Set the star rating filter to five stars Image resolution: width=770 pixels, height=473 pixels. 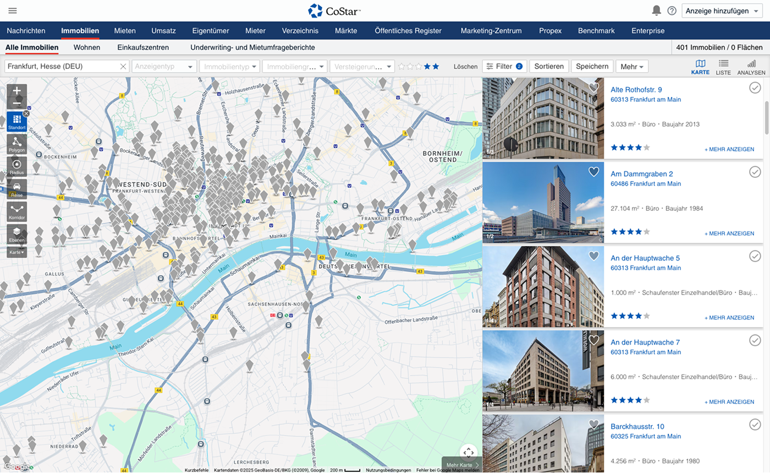click(436, 67)
